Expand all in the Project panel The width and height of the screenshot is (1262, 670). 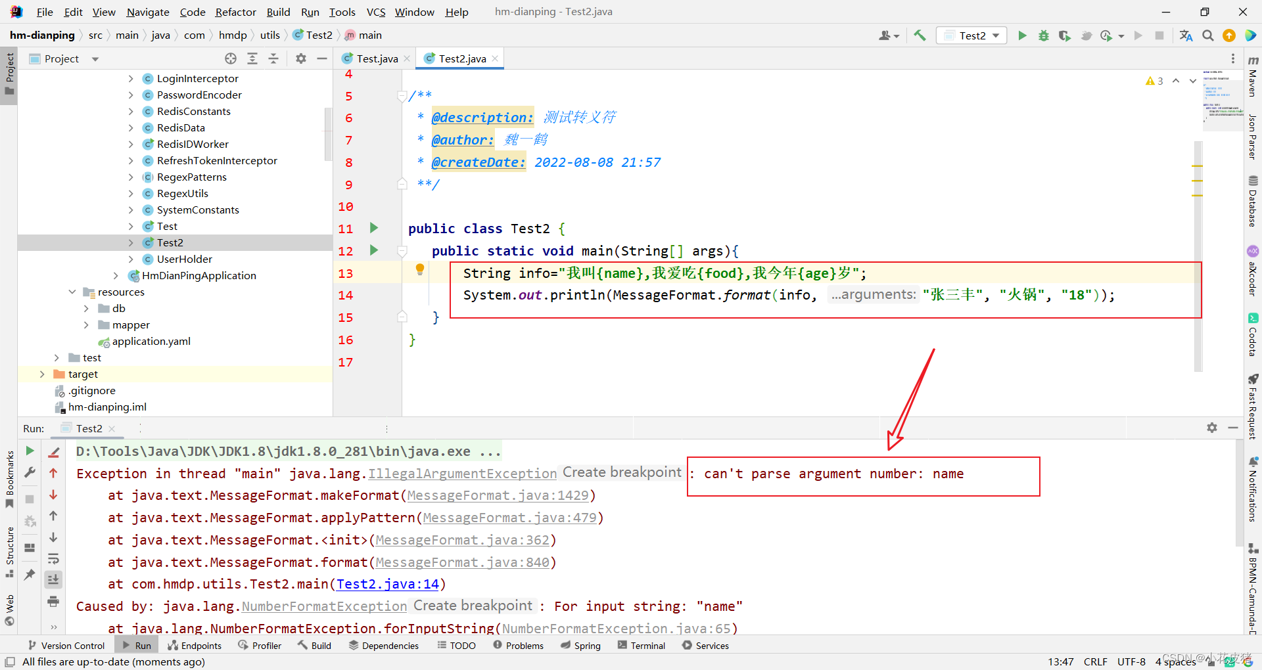tap(252, 58)
